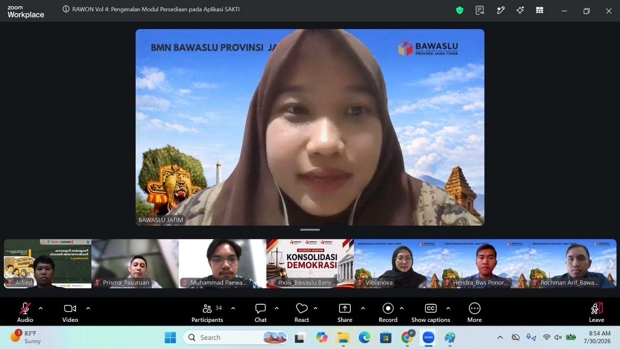Open the AI Companion sparkle icon
620x349 pixels.
click(520, 10)
